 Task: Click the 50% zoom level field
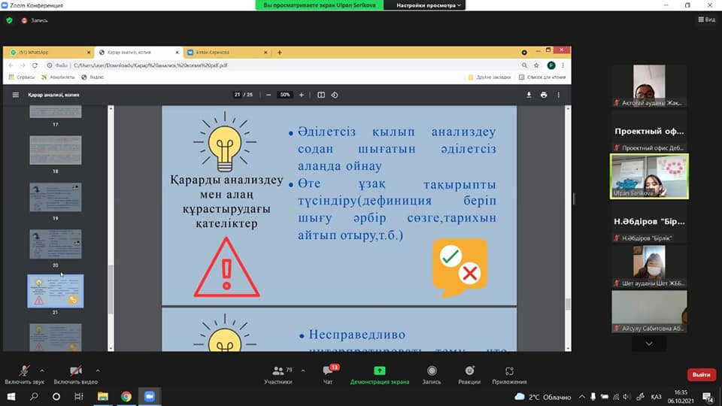pyautogui.click(x=285, y=95)
